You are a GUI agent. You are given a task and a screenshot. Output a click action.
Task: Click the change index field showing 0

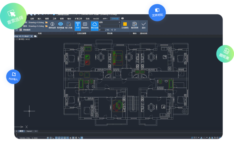(101, 30)
